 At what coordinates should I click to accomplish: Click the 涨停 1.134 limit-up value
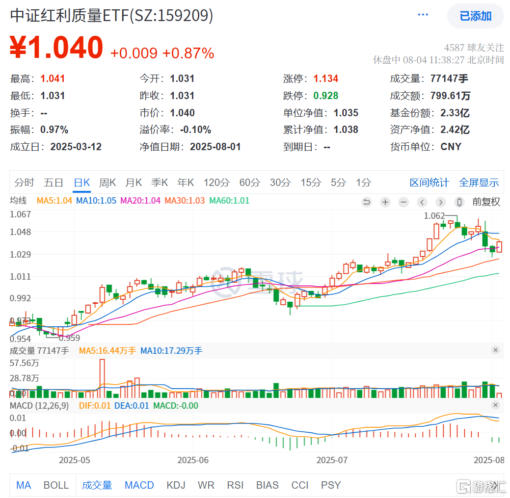325,79
